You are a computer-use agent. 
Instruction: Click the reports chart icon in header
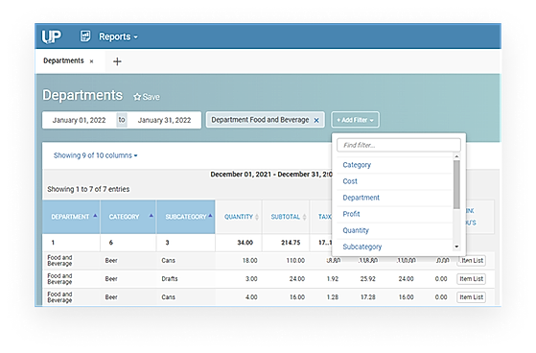pyautogui.click(x=85, y=35)
